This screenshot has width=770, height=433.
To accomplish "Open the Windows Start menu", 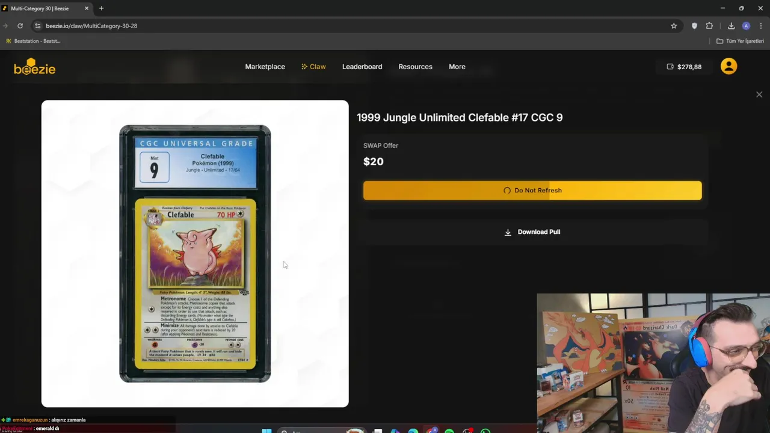I will (266, 431).
